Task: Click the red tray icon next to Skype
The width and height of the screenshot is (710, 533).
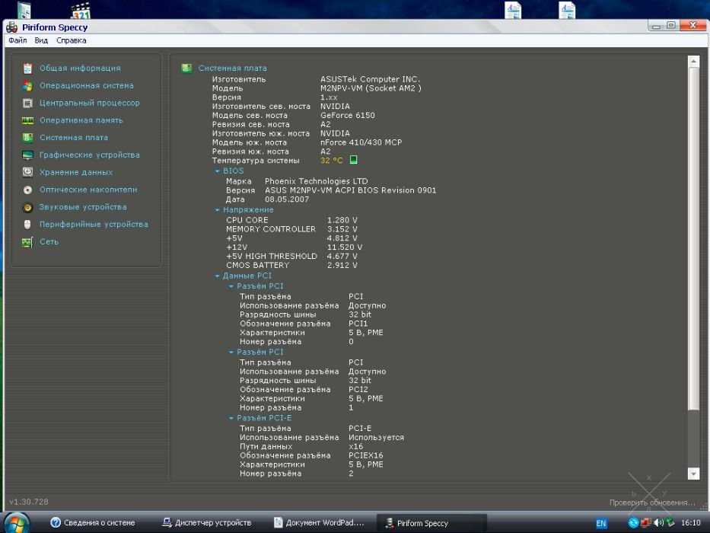Action: 646,522
